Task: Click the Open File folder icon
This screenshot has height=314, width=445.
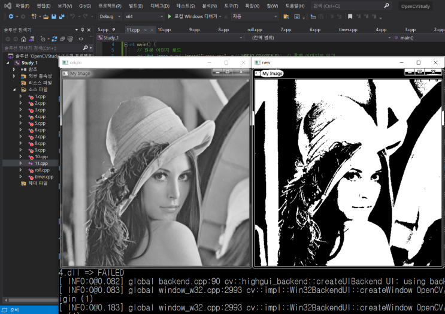Action: pyautogui.click(x=46, y=17)
